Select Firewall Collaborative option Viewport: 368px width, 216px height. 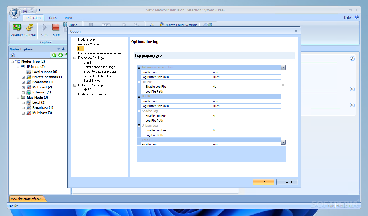[x=98, y=76]
